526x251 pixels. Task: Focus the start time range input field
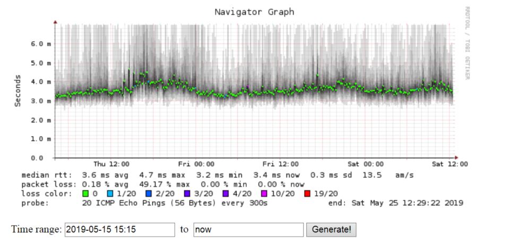(120, 230)
